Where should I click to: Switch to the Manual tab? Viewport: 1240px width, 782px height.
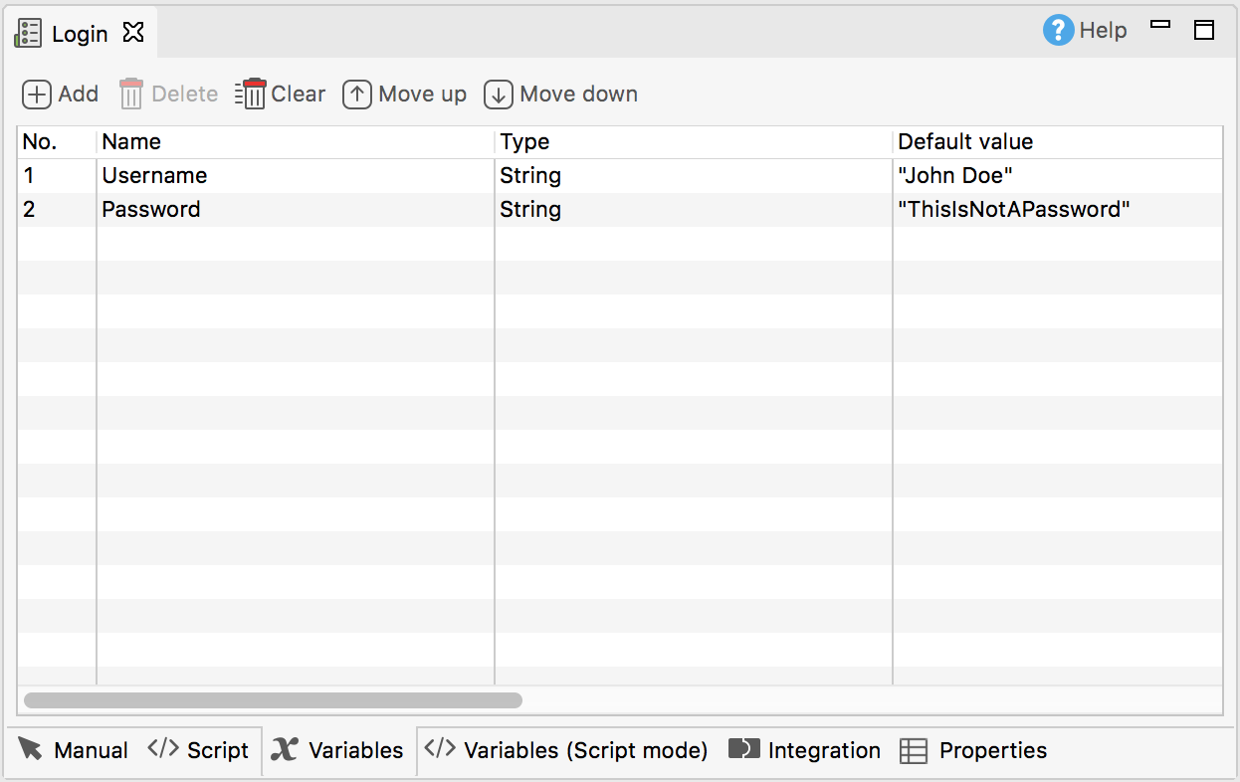(74, 750)
